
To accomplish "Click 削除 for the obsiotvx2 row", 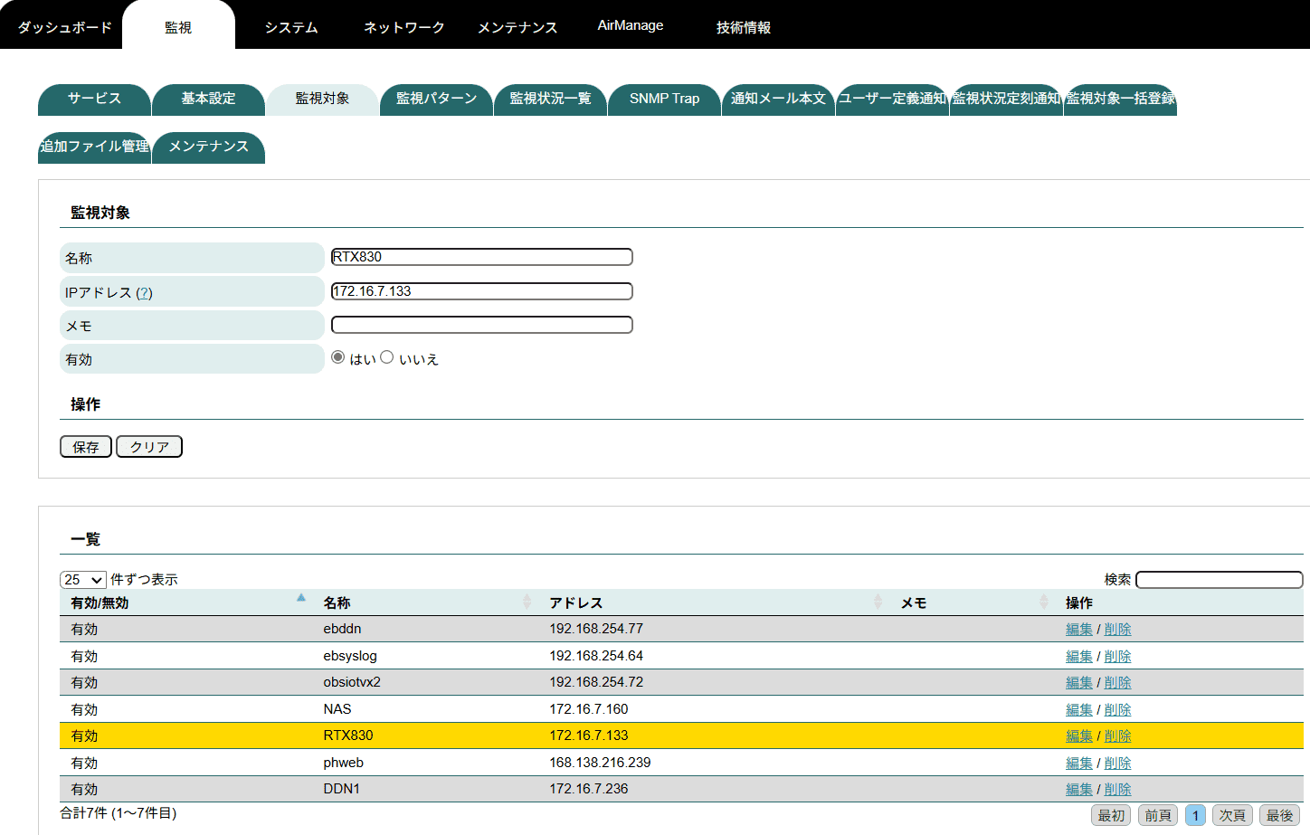I will (1117, 683).
